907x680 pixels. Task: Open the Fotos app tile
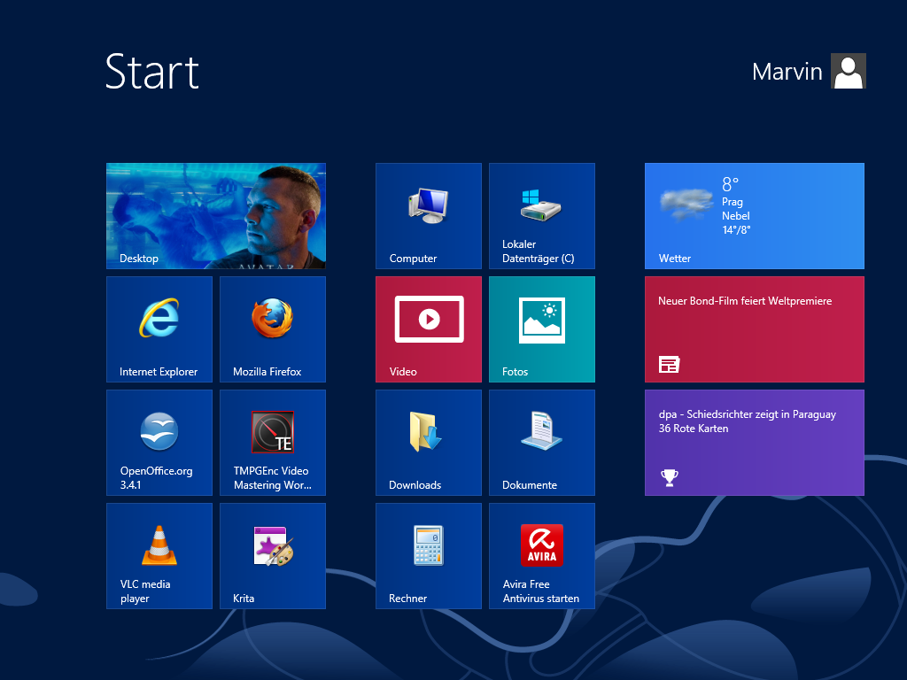tap(542, 329)
